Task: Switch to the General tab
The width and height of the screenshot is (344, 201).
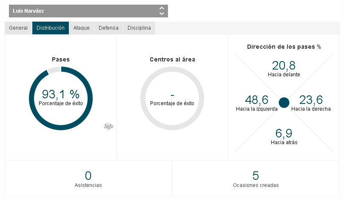Action: point(18,28)
